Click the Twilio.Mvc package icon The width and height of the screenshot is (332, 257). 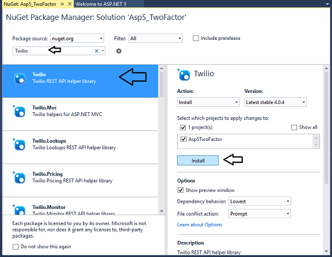19,111
